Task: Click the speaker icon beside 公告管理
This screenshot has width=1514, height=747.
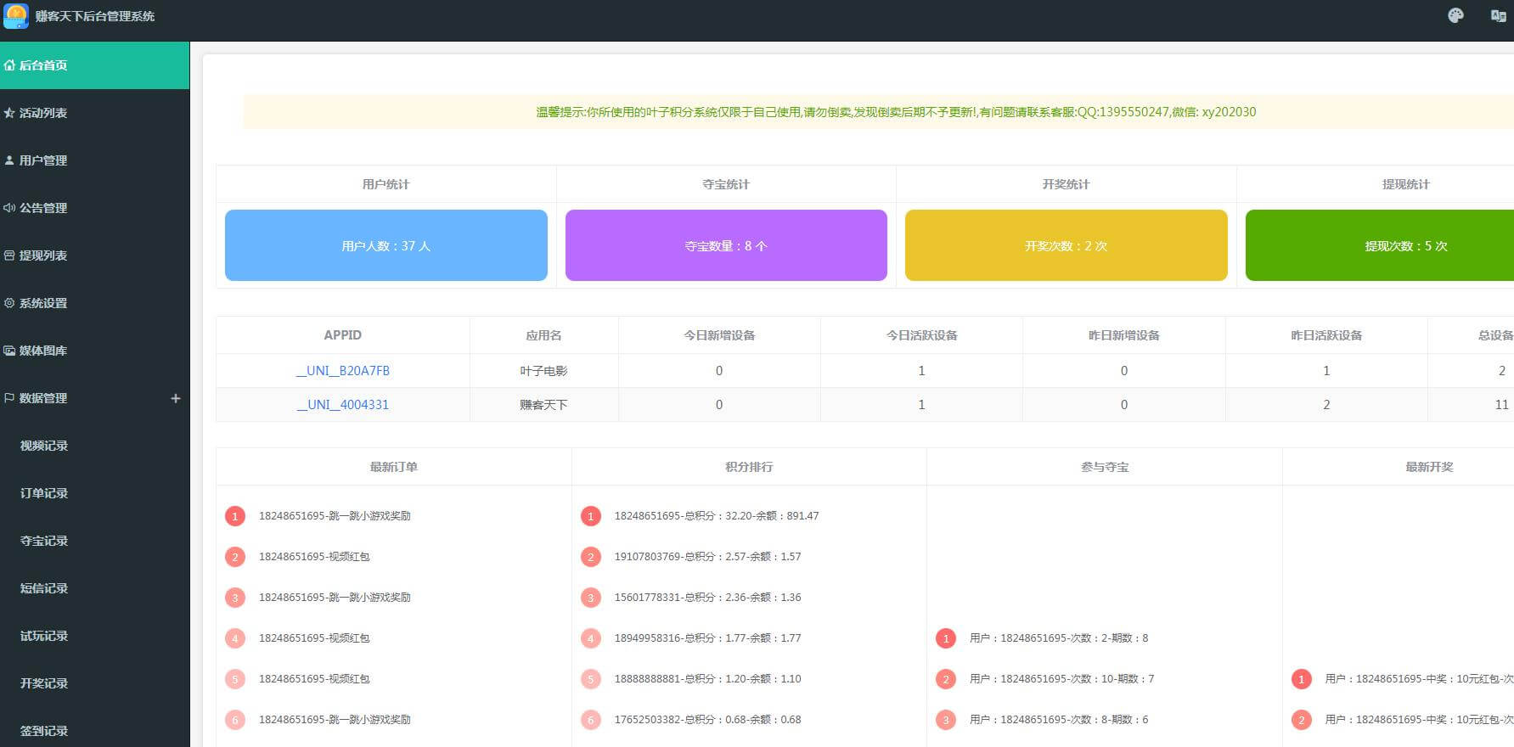Action: 9,208
